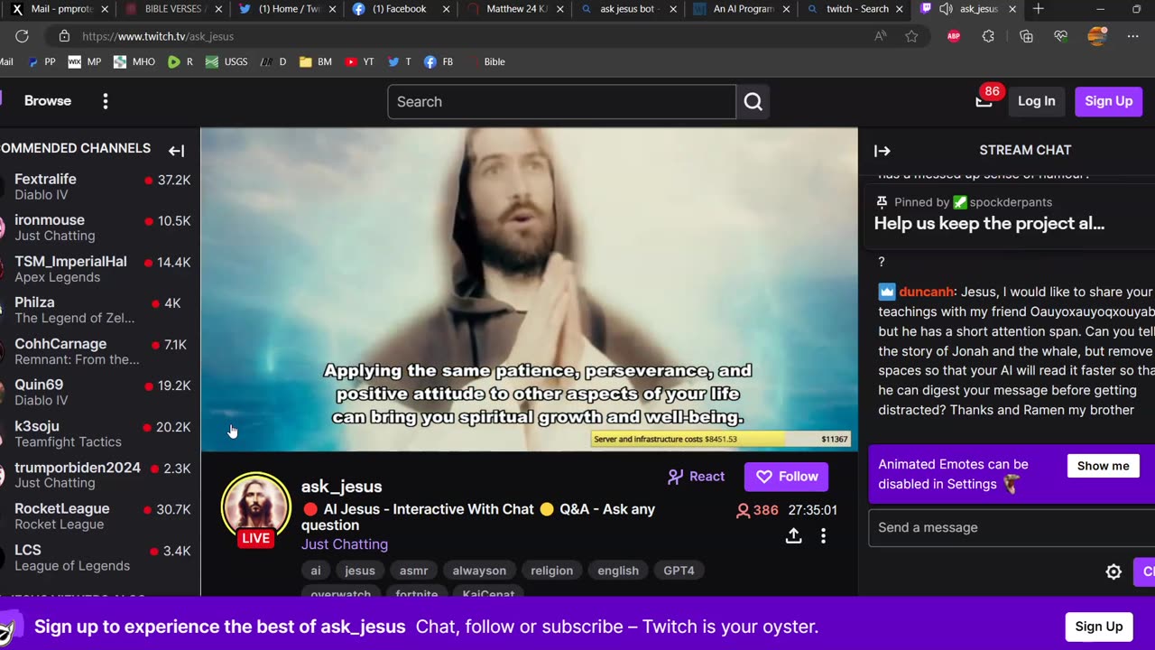Open the Just Chatting category link
Viewport: 1155px width, 650px height.
click(x=345, y=544)
